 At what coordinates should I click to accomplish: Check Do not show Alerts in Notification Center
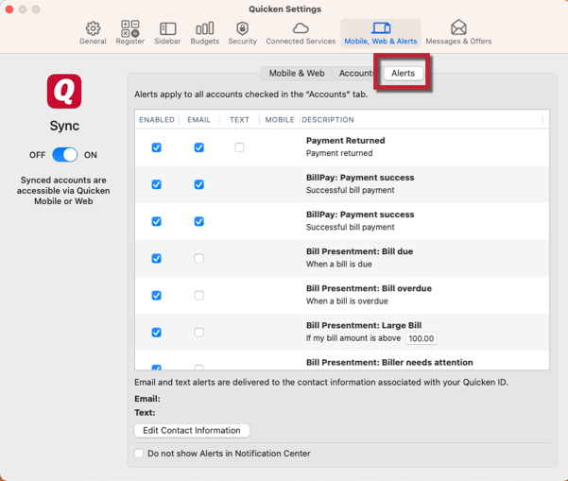click(x=139, y=453)
